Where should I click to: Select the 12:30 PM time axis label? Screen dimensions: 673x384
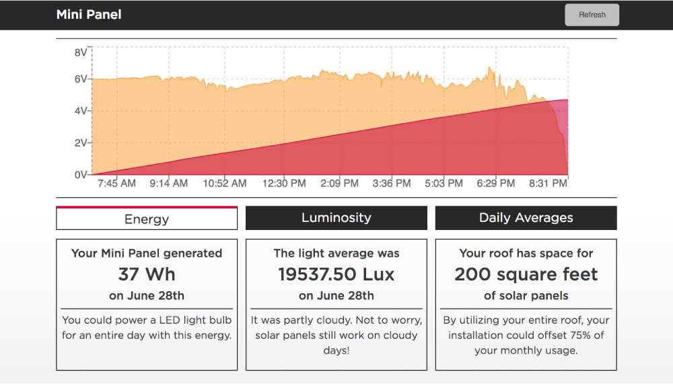click(x=284, y=183)
